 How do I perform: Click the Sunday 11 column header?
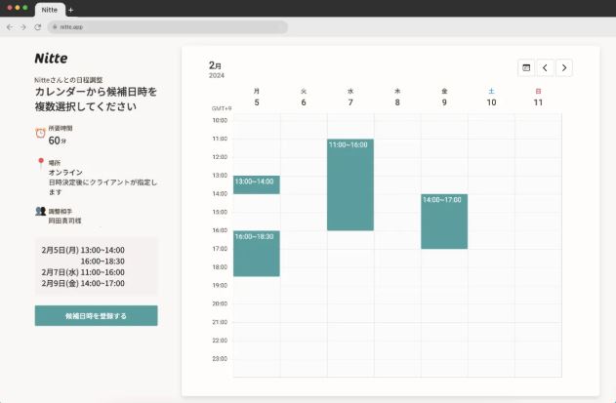click(538, 98)
